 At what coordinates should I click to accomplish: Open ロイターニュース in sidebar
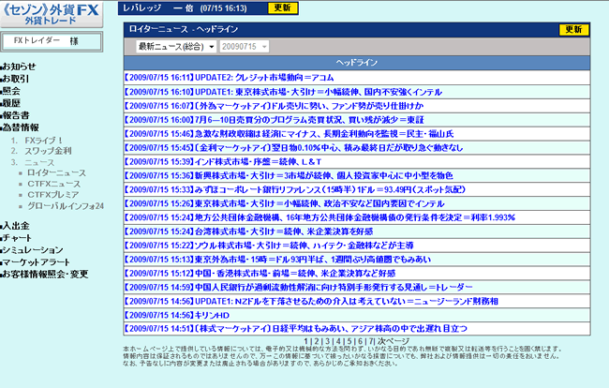click(x=57, y=172)
